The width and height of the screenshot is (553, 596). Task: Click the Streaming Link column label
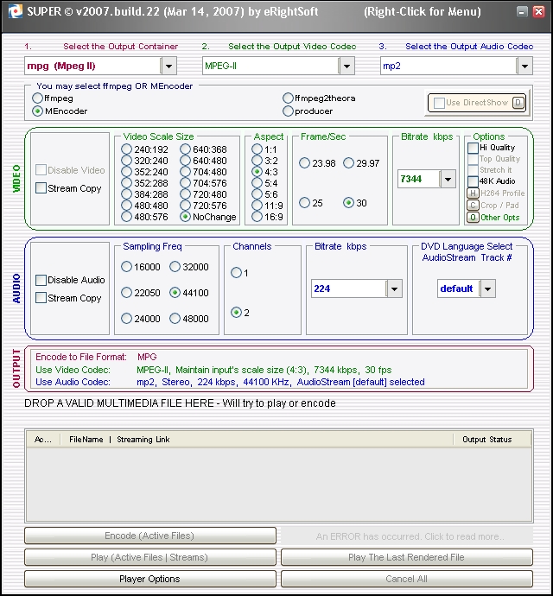pos(143,440)
